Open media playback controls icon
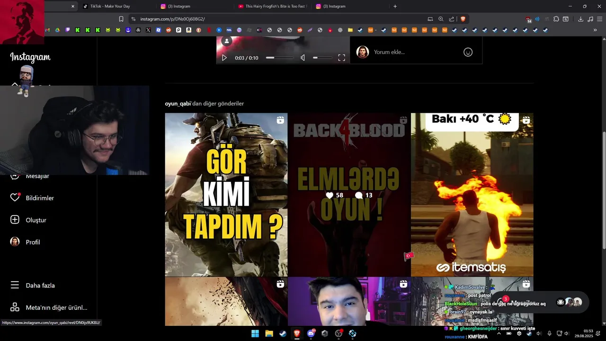The width and height of the screenshot is (606, 341). pyautogui.click(x=590, y=19)
